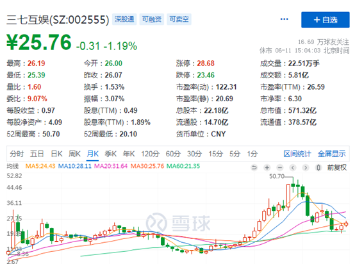Click the 跌停 value 23.46
The height and width of the screenshot is (264, 355).
pyautogui.click(x=206, y=75)
